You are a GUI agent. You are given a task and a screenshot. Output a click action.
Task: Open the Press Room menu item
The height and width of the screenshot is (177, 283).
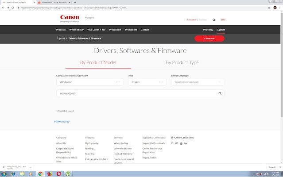coord(115,30)
